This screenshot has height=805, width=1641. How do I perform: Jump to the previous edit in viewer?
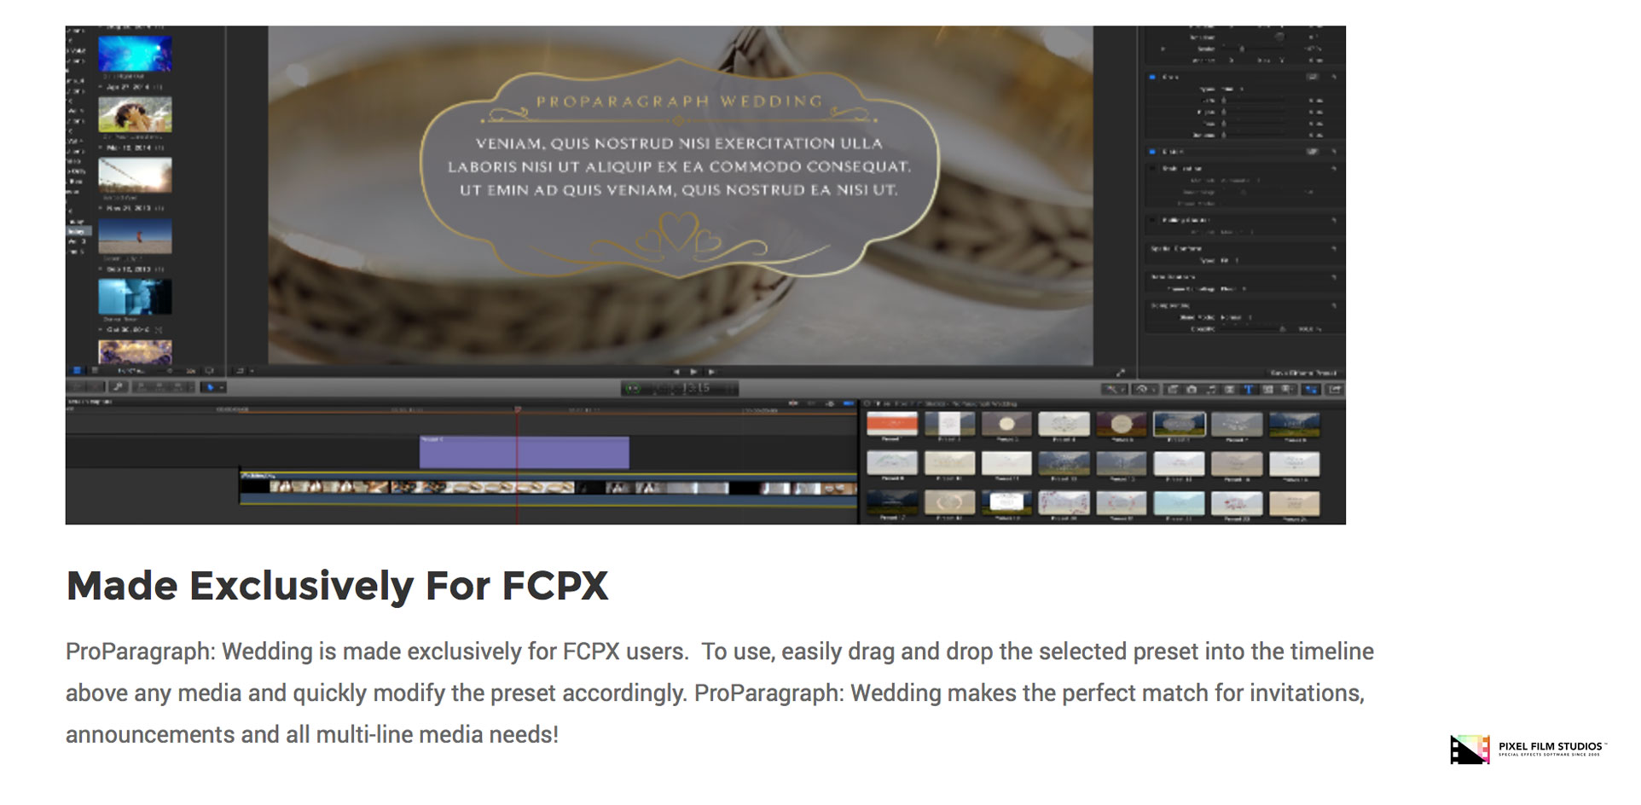(676, 372)
